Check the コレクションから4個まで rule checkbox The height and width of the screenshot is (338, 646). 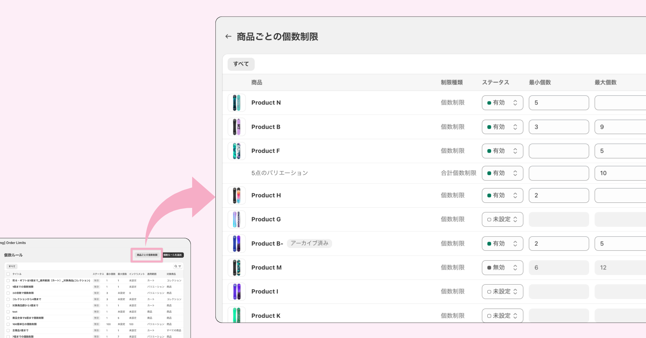(8, 299)
